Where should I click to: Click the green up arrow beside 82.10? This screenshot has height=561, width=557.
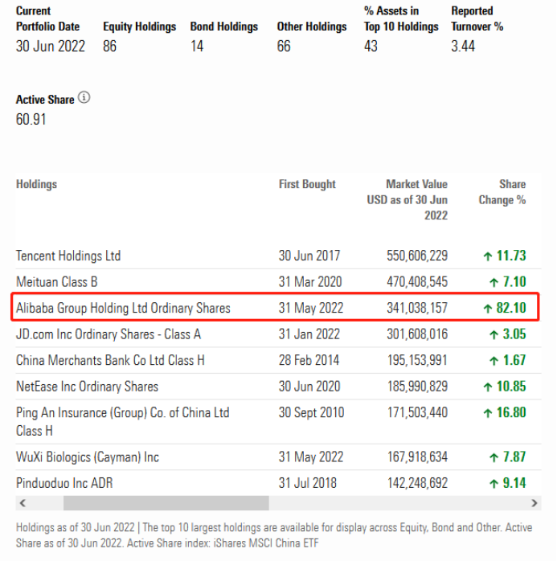click(487, 308)
